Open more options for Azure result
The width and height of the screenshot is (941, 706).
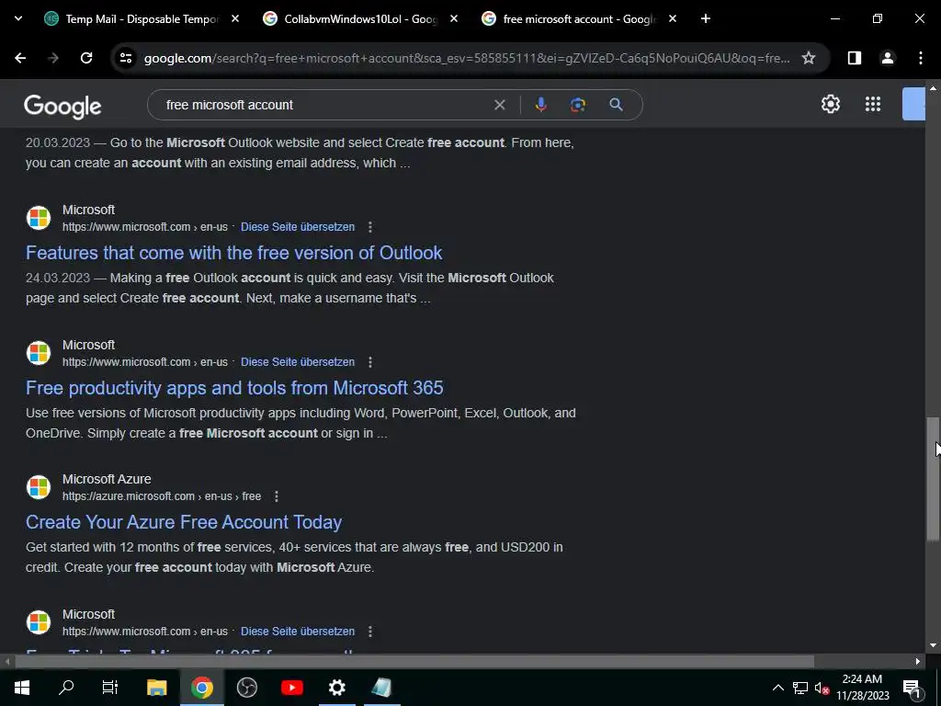(x=276, y=496)
